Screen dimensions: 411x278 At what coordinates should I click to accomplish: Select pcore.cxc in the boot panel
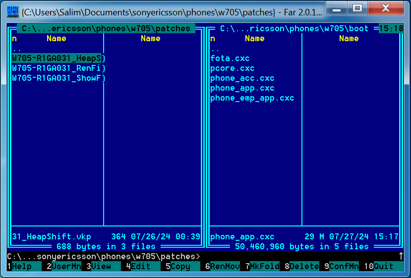tap(232, 68)
